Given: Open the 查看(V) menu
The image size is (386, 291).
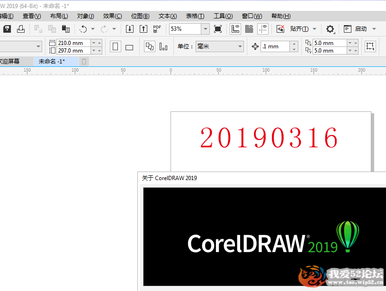Looking at the screenshot, I should click(32, 16).
